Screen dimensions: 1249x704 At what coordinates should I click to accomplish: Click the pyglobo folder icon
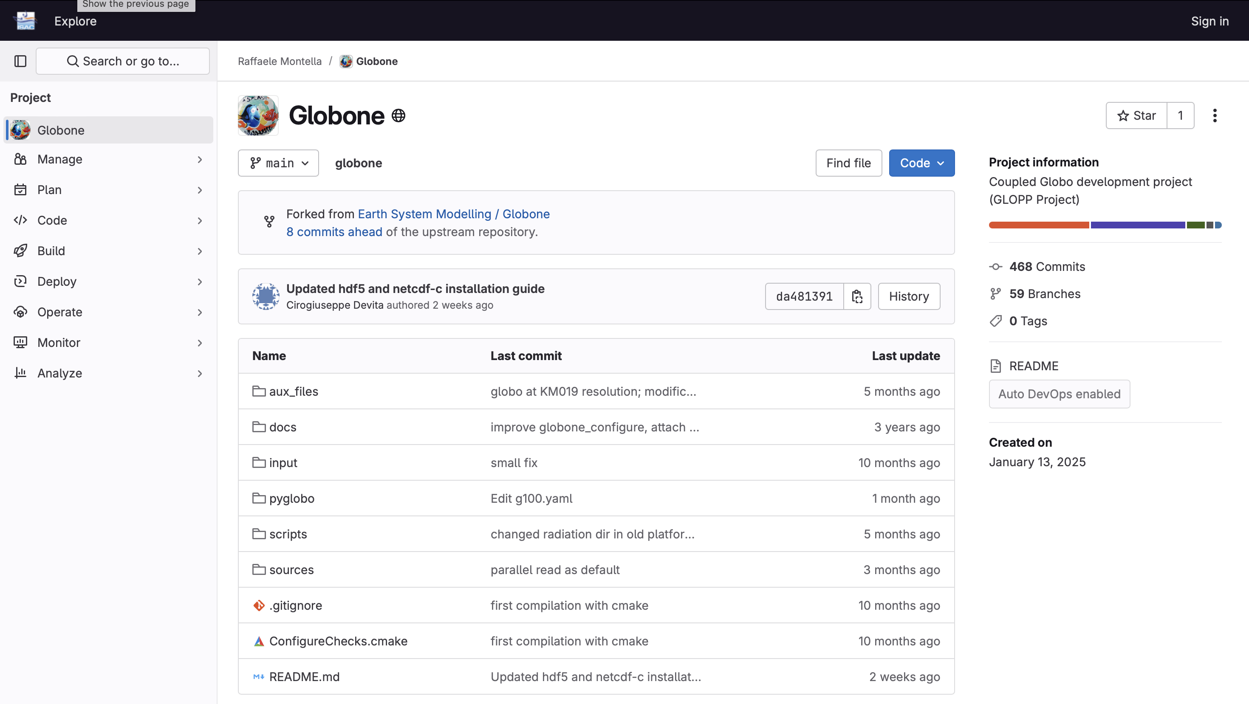(259, 498)
